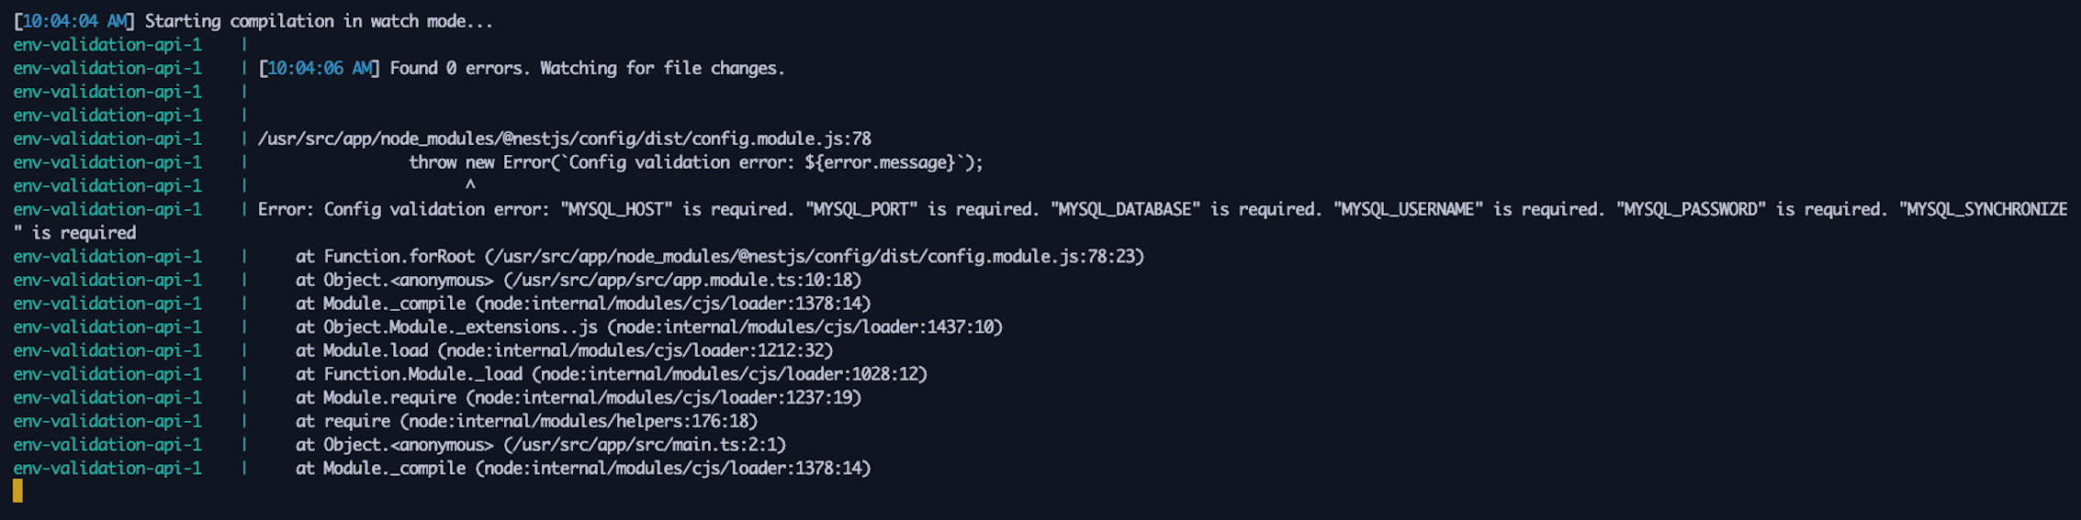The width and height of the screenshot is (2081, 520).
Task: Click the 10:04:04 AM timestamp
Action: point(73,21)
